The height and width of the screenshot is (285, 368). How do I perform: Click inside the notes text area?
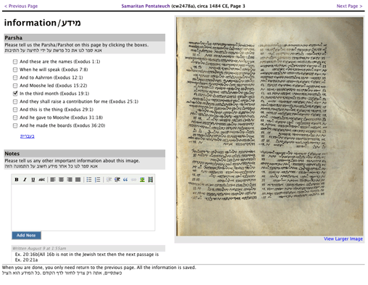pos(83,207)
